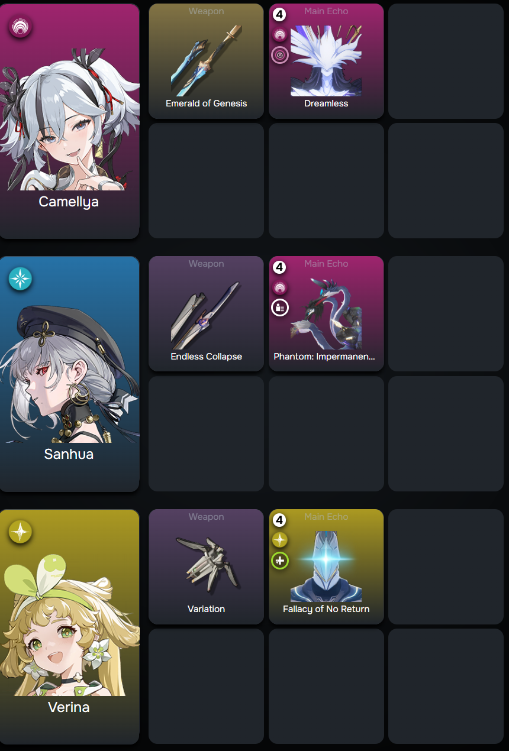Click Havoc set icon on Dreamless echo
Image resolution: width=509 pixels, height=751 pixels.
point(280,35)
